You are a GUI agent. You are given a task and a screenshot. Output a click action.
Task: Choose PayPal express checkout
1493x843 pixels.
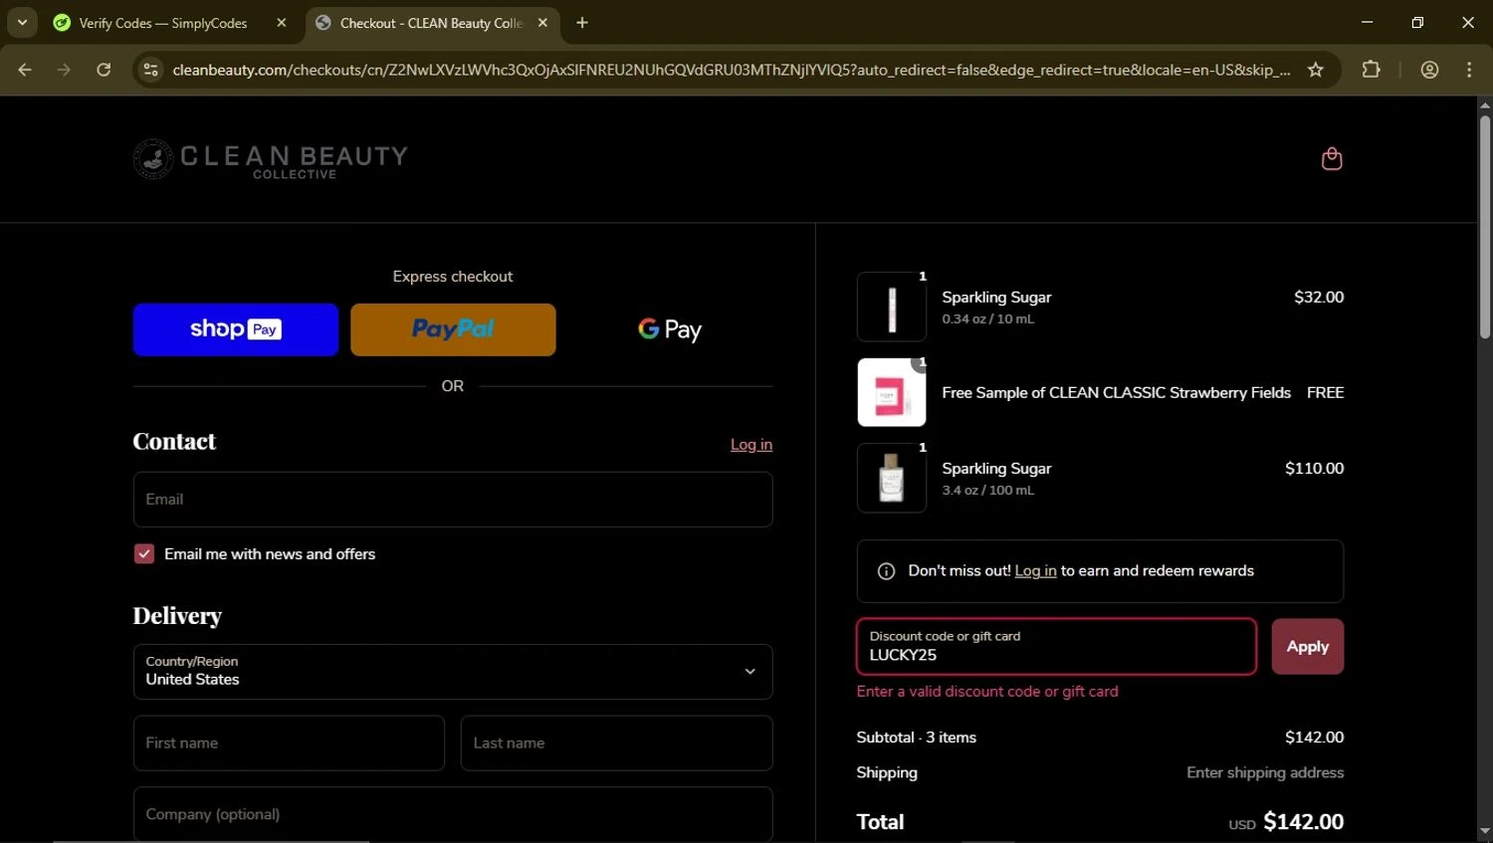pyautogui.click(x=453, y=329)
